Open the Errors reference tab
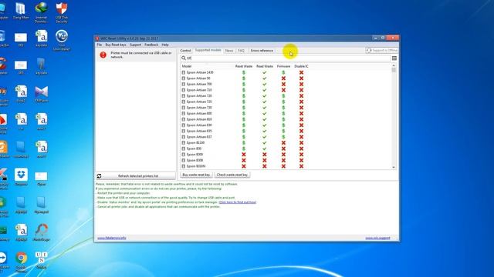 click(262, 51)
